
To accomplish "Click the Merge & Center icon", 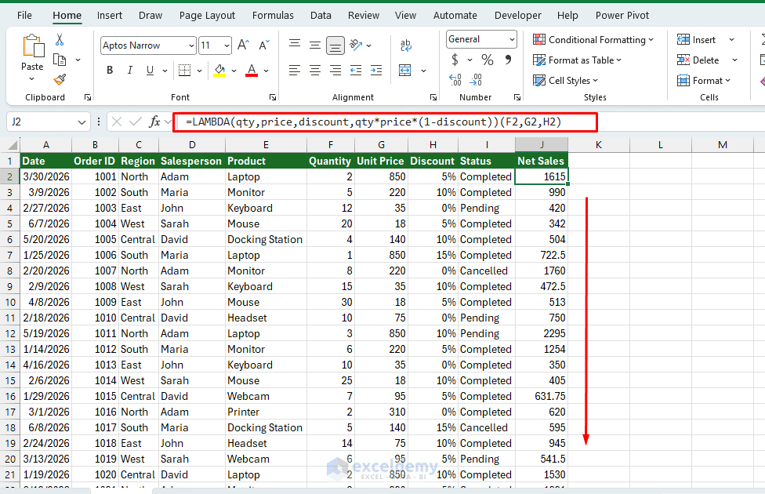I will [x=405, y=71].
